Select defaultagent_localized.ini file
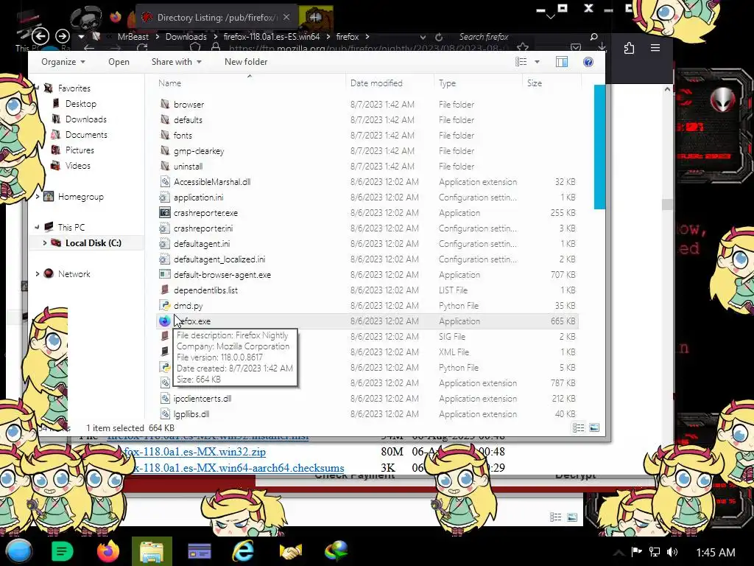 219,259
